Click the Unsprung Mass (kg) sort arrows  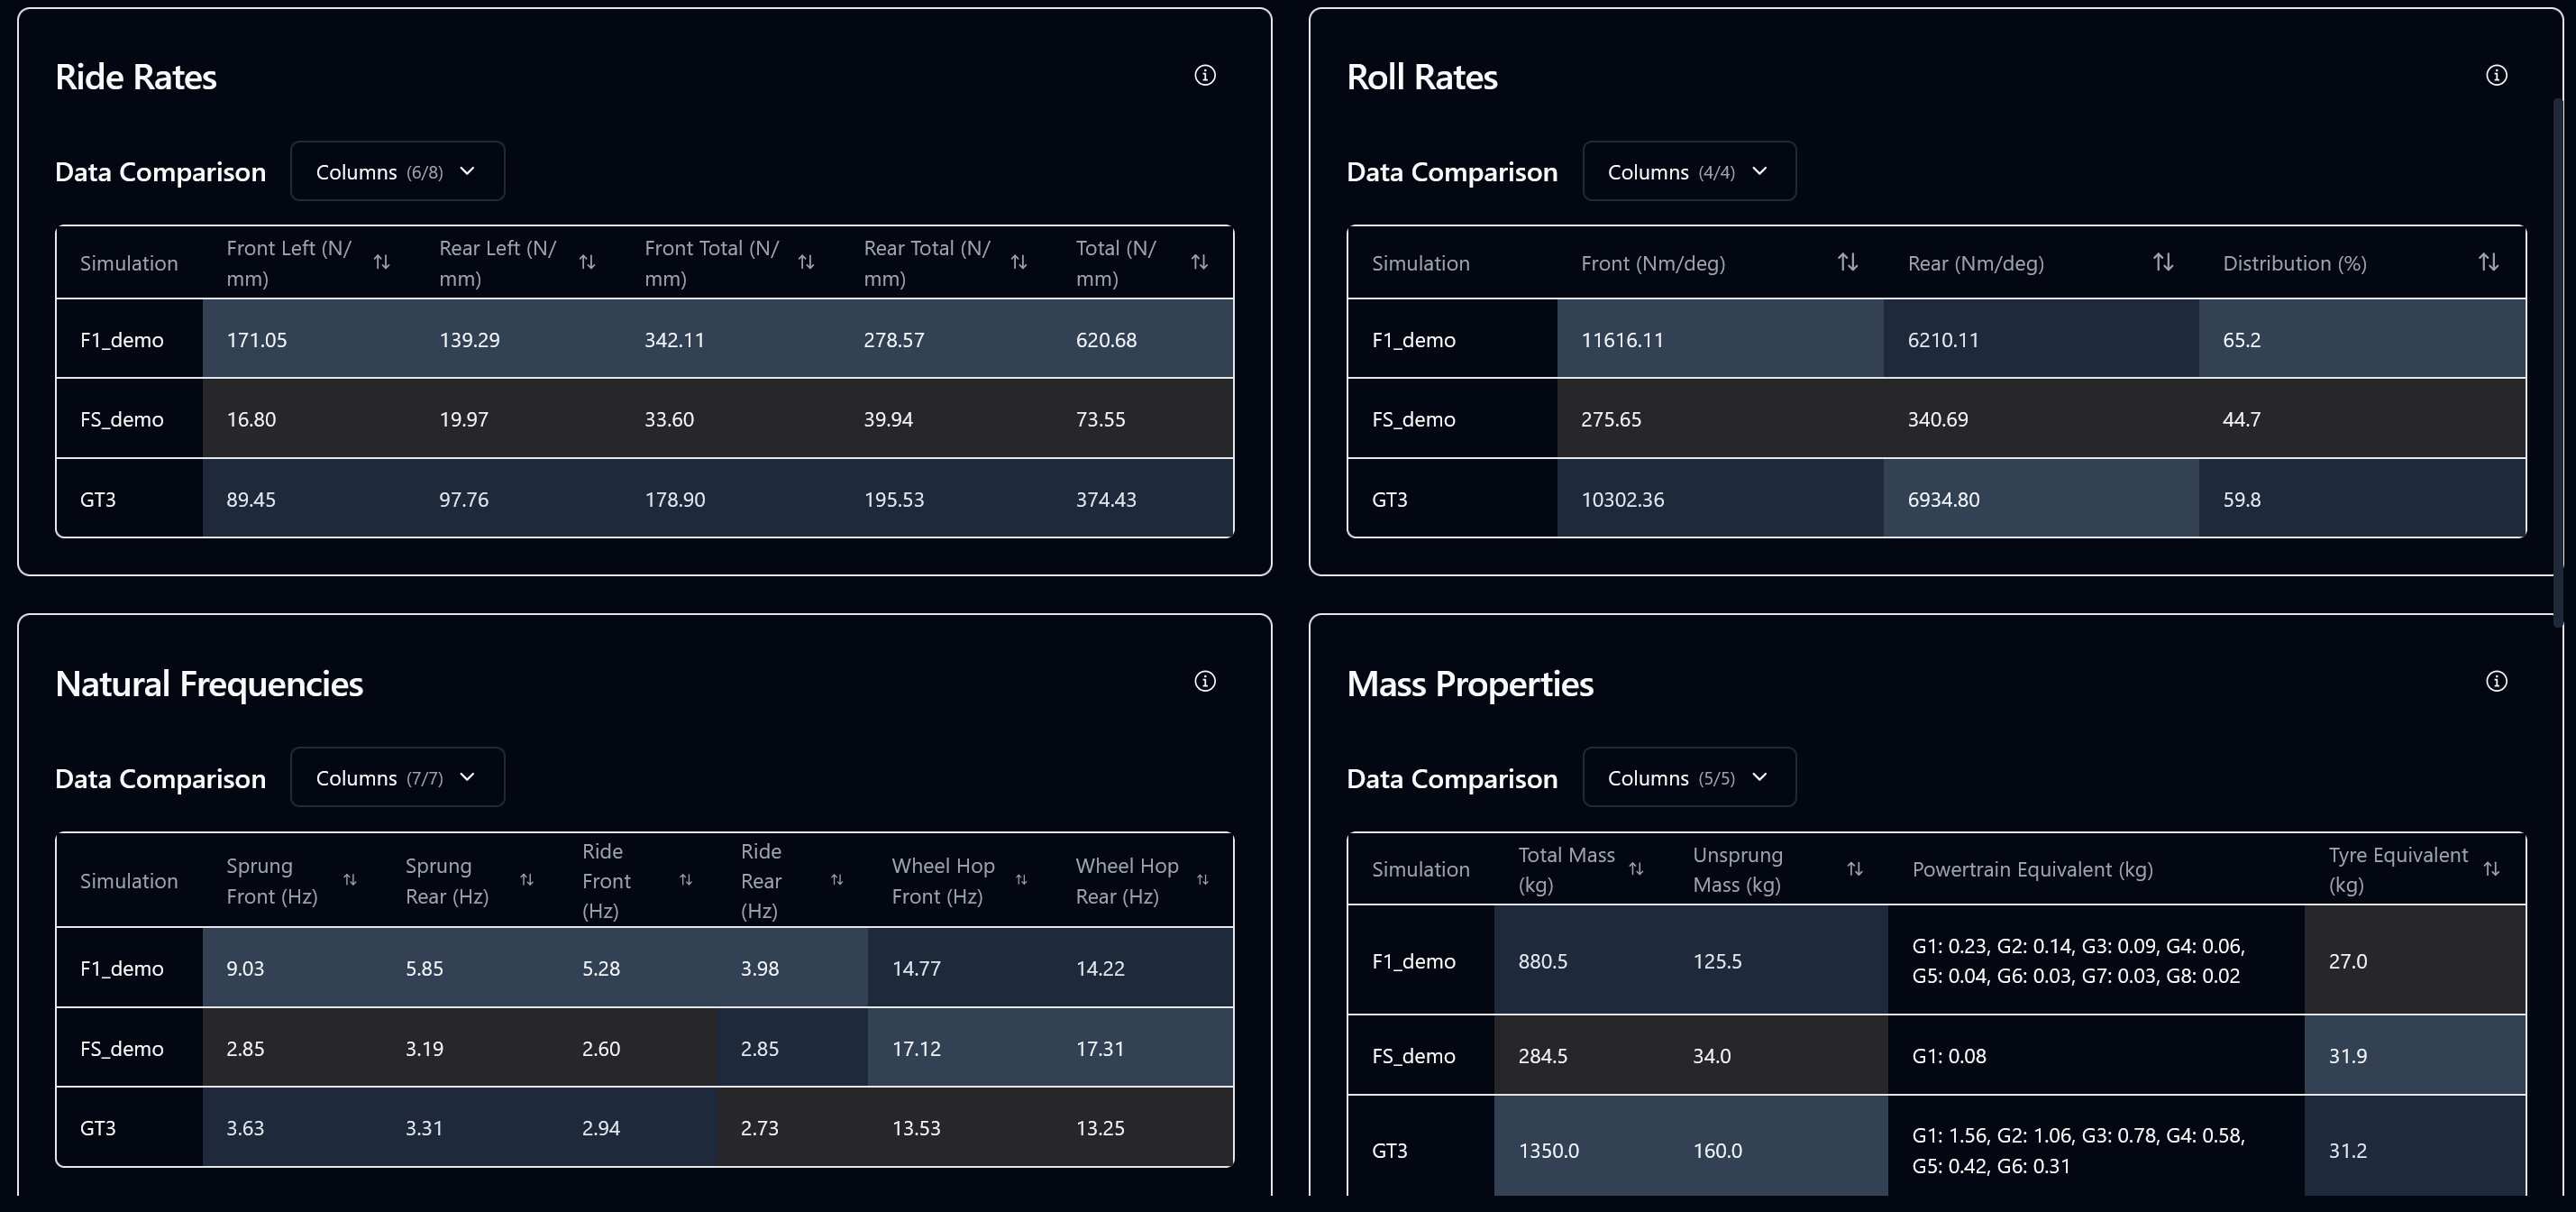1854,868
